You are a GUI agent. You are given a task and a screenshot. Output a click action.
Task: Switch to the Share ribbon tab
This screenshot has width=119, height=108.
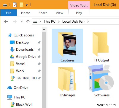click(43, 13)
